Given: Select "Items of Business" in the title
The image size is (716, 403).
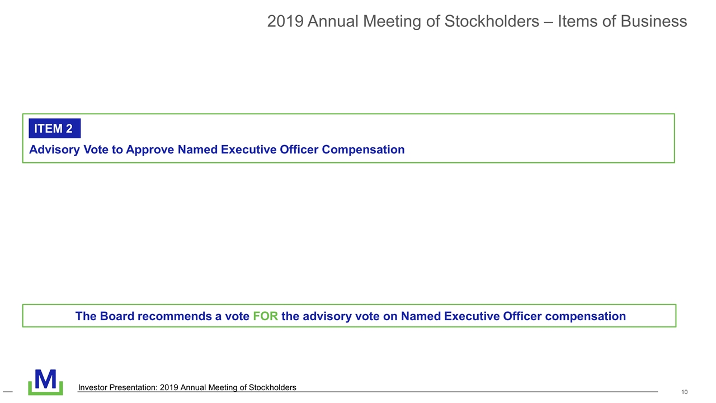Looking at the screenshot, I should pyautogui.click(x=622, y=21).
